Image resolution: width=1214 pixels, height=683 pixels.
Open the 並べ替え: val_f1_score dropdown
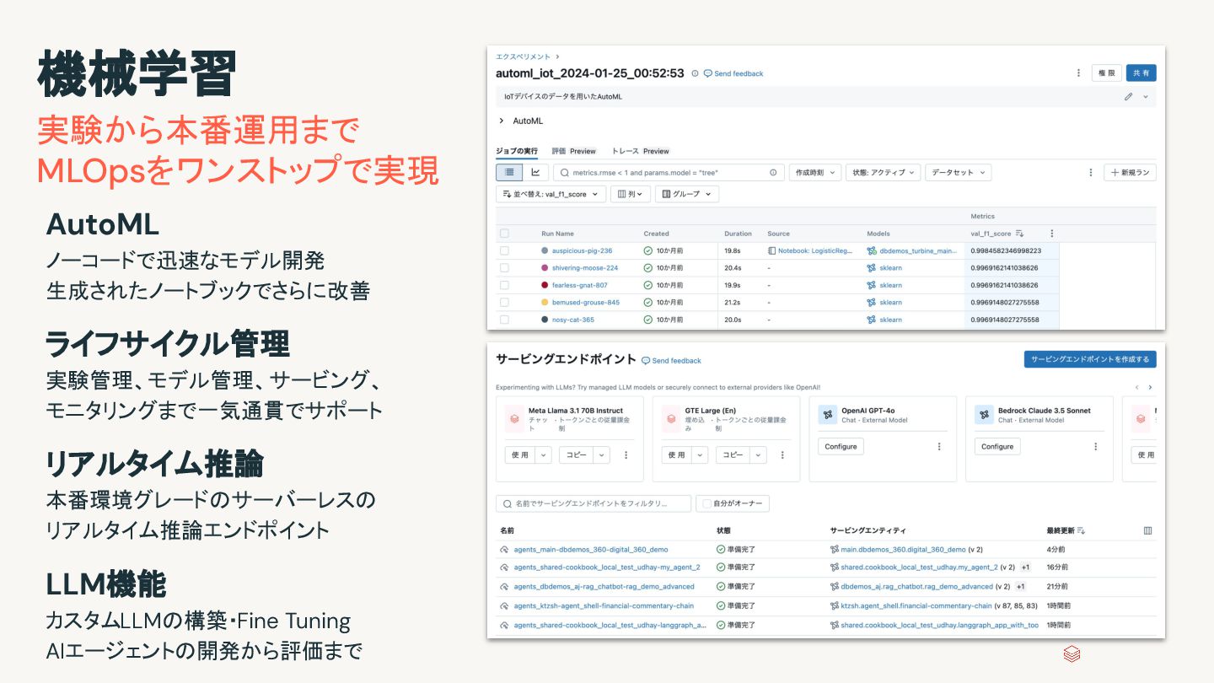click(551, 194)
